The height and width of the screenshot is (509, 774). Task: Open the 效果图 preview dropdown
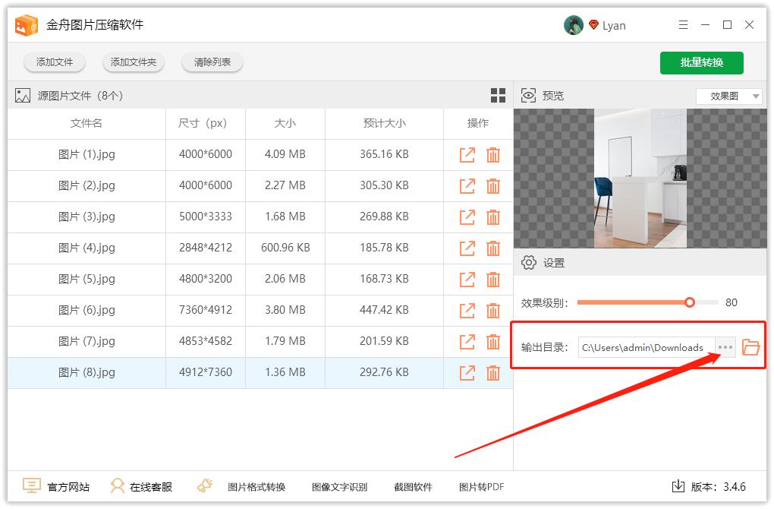click(x=728, y=96)
